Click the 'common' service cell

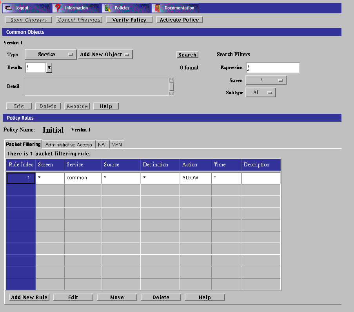83,178
